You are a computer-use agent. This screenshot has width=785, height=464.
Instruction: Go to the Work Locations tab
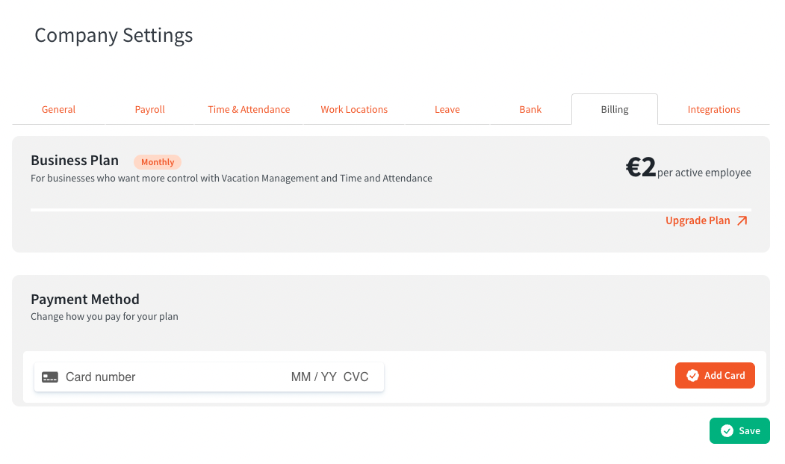click(354, 109)
